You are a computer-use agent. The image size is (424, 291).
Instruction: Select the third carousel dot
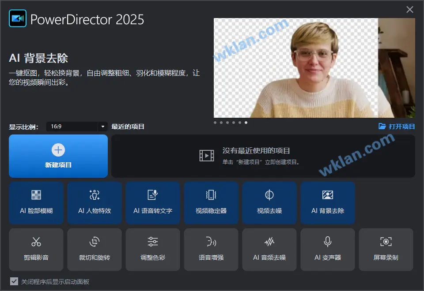click(x=227, y=123)
